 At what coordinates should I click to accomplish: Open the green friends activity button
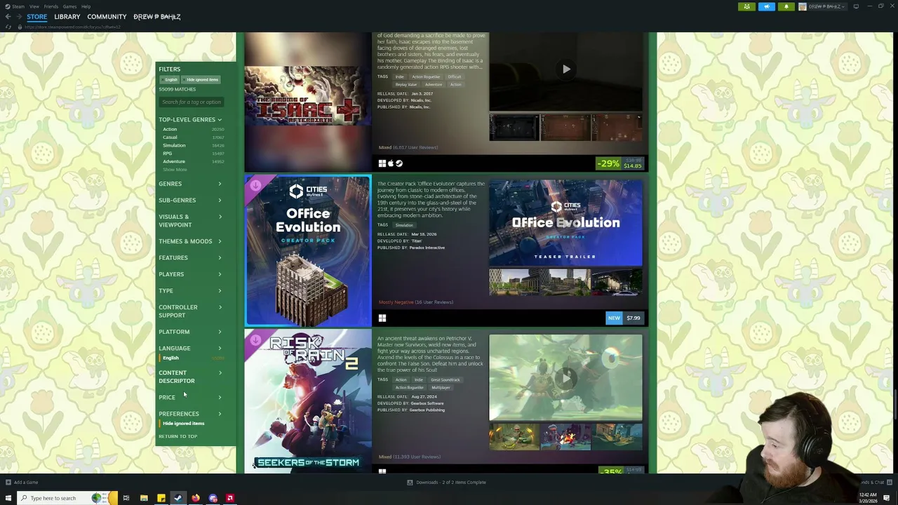tap(746, 6)
